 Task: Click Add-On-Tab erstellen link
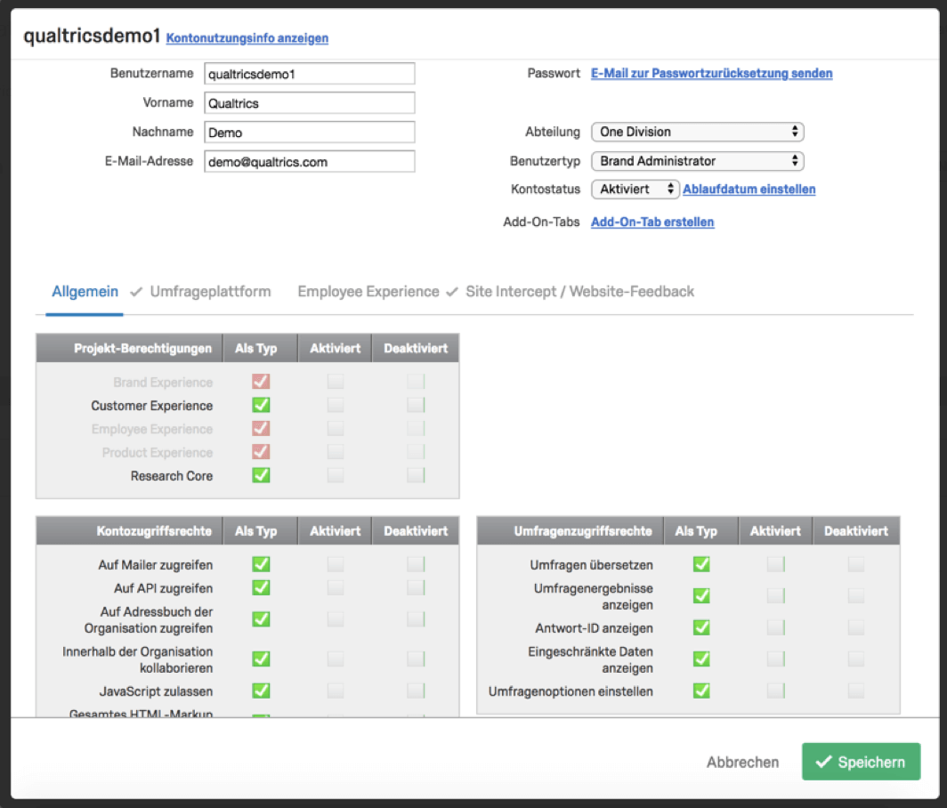coord(652,222)
